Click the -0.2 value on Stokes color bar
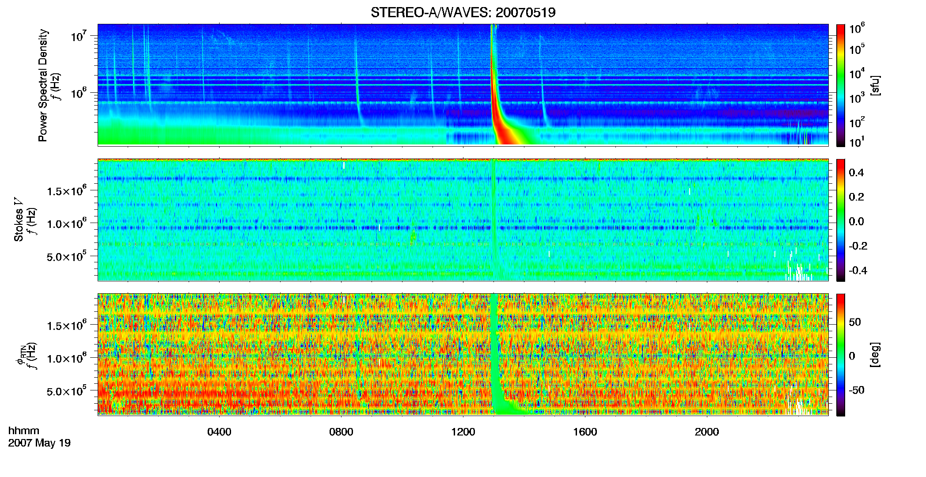This screenshot has height=477, width=926. pos(858,246)
